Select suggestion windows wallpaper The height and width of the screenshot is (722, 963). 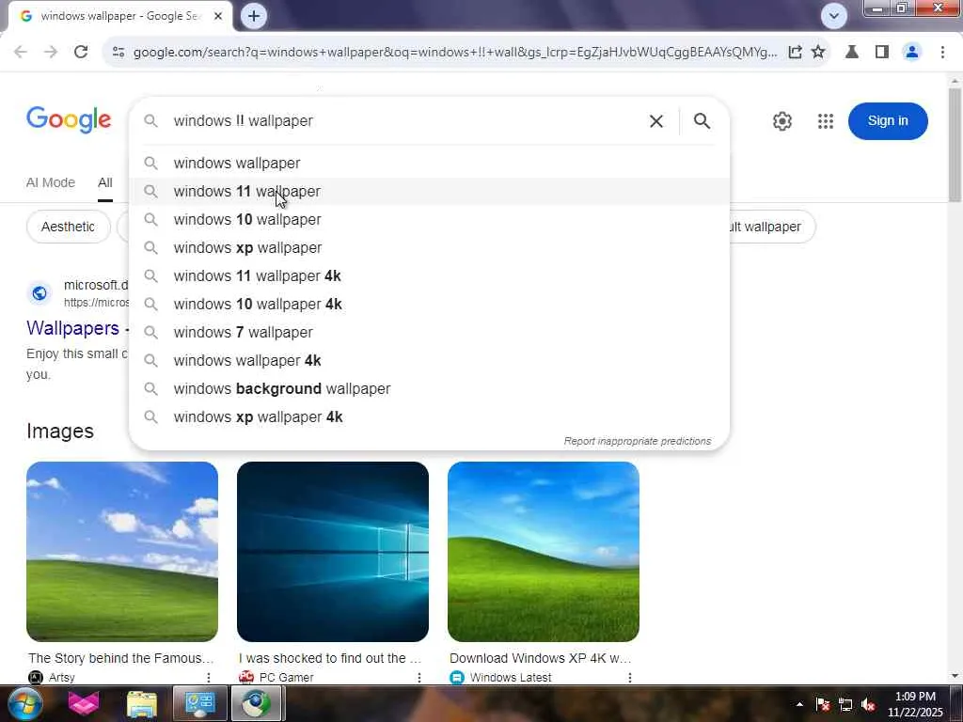(x=429, y=164)
